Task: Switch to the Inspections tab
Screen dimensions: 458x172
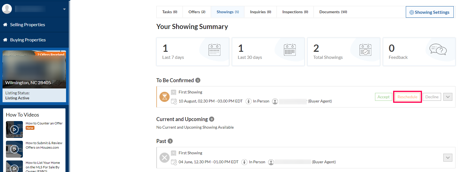Action: point(295,12)
